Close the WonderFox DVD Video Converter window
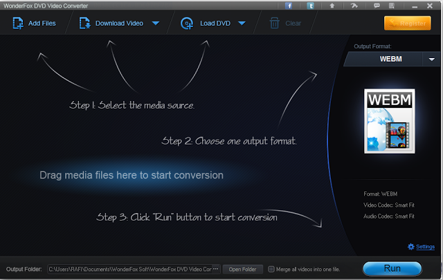 430,6
